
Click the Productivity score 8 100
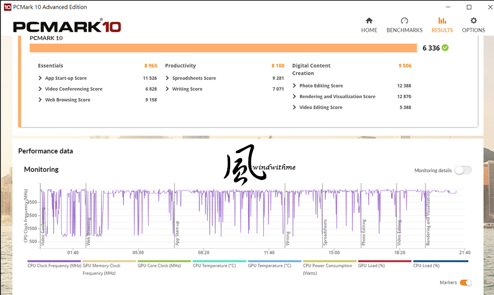pos(278,65)
